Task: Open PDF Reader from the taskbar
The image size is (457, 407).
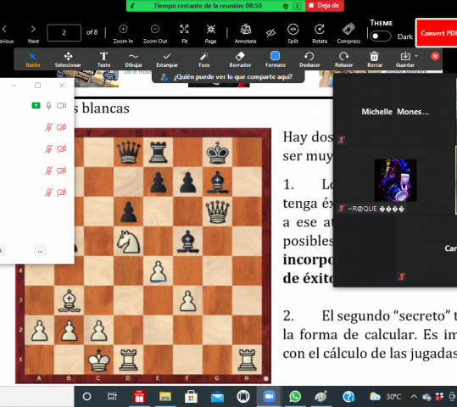Action: tap(139, 397)
